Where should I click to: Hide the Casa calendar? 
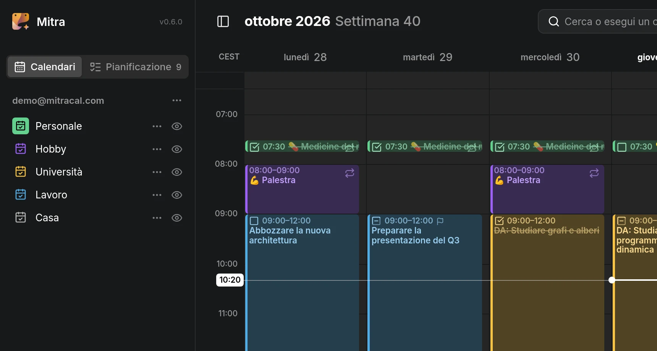[177, 218]
